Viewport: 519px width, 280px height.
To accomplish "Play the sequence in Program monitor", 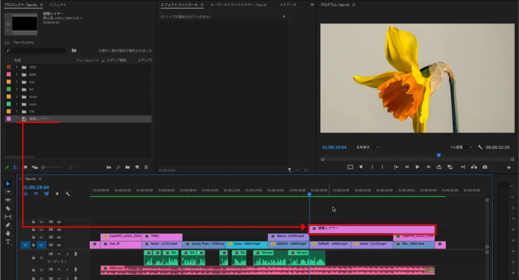I will (418, 167).
